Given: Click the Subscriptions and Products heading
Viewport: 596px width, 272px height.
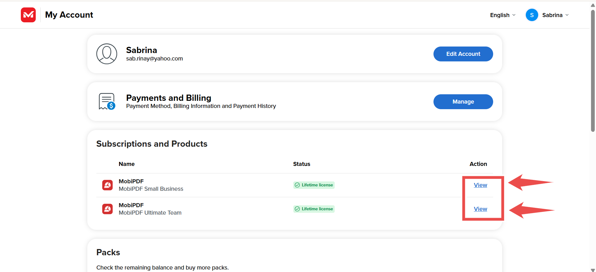Looking at the screenshot, I should pos(152,144).
